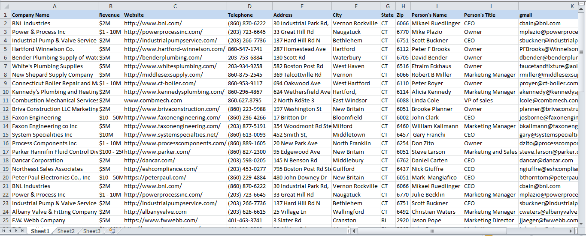586x236 pixels.
Task: Click the Person's Title header cell
Action: [x=490, y=15]
